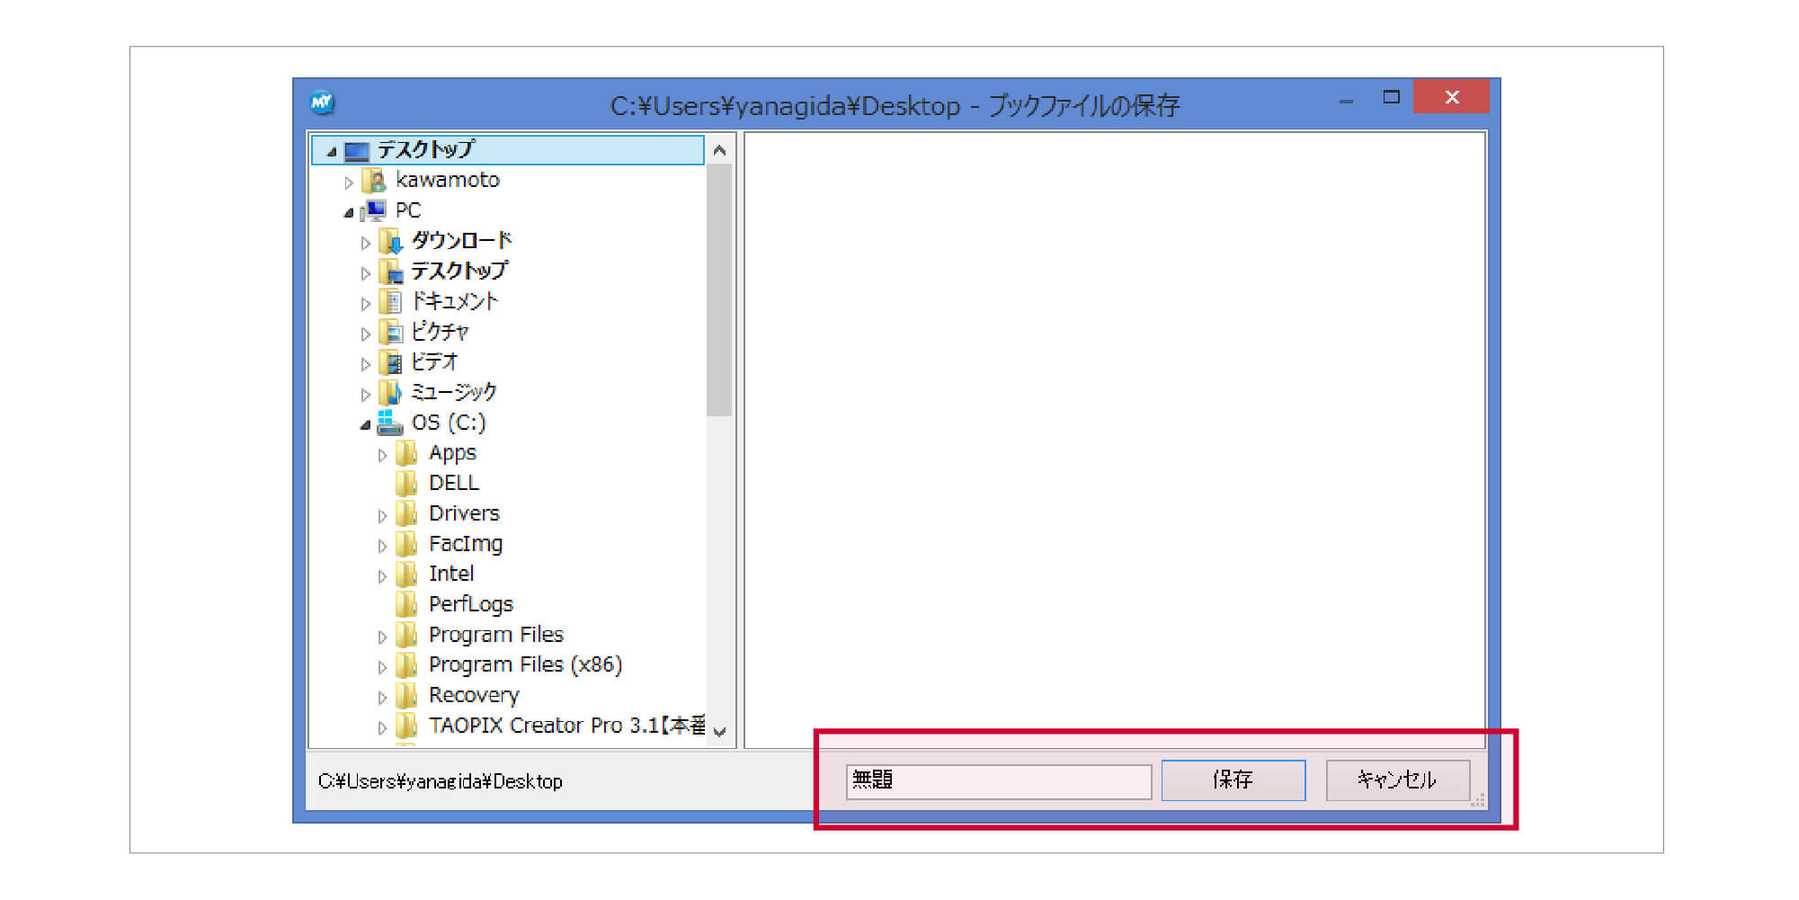Select the Program Files label in tree

coord(496,635)
